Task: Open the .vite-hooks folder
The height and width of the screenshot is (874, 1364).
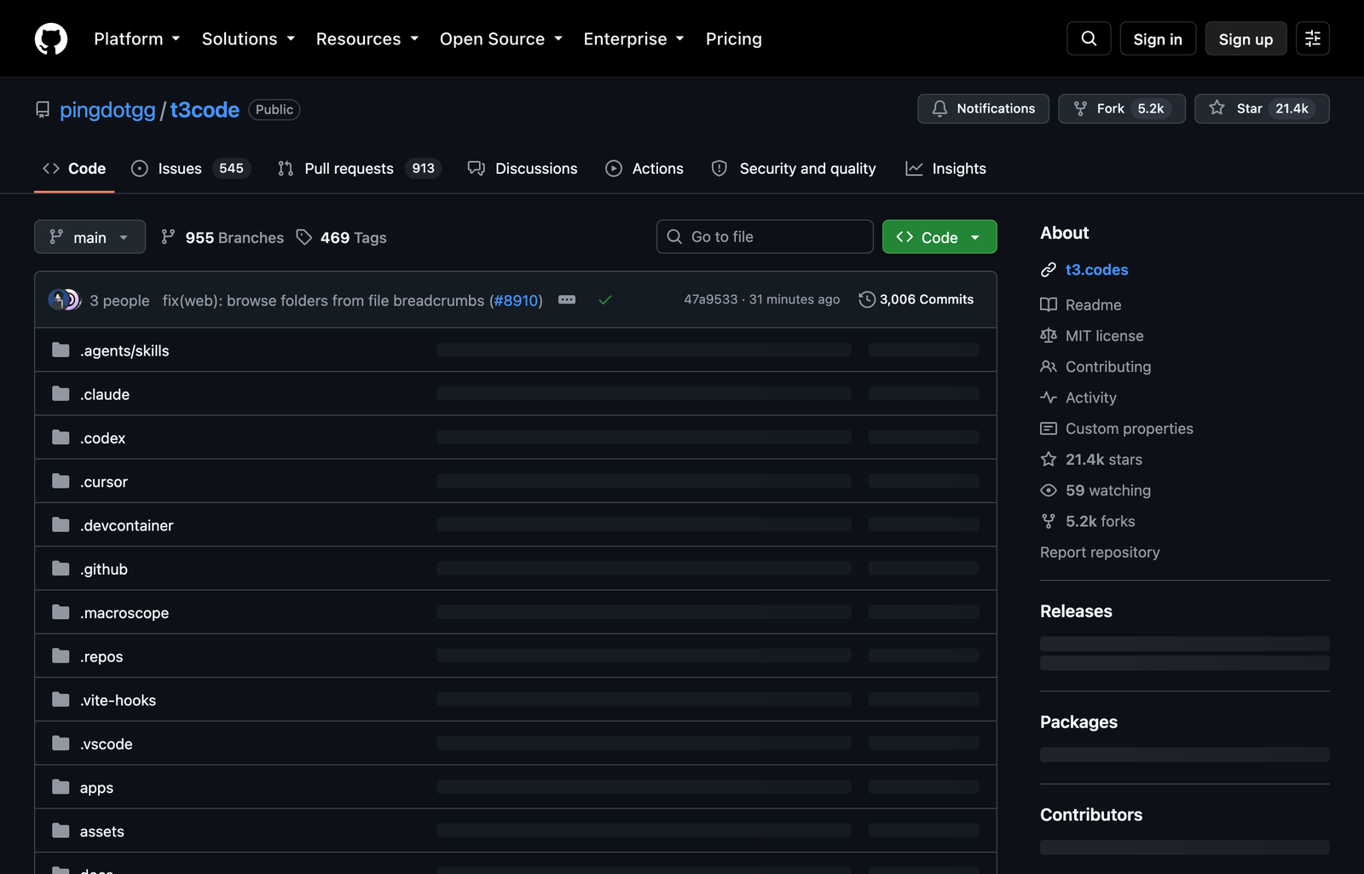Action: (118, 700)
